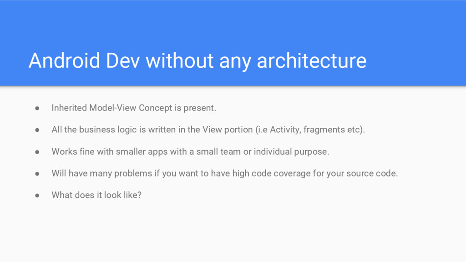The width and height of the screenshot is (466, 262).
Task: Select the bullet dot before 'All the business logic'
Action: 37,130
